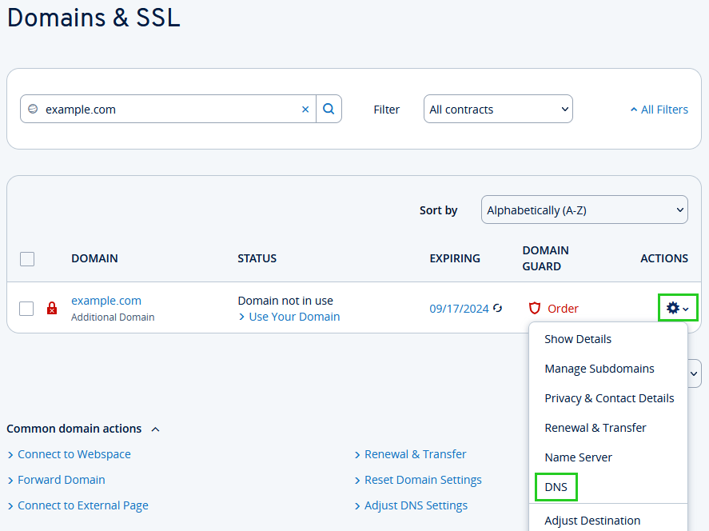
Task: Click the red Domain Guard shield icon
Action: pos(535,308)
